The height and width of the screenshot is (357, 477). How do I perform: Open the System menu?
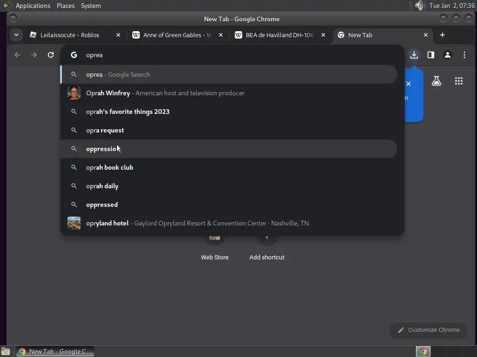(91, 6)
